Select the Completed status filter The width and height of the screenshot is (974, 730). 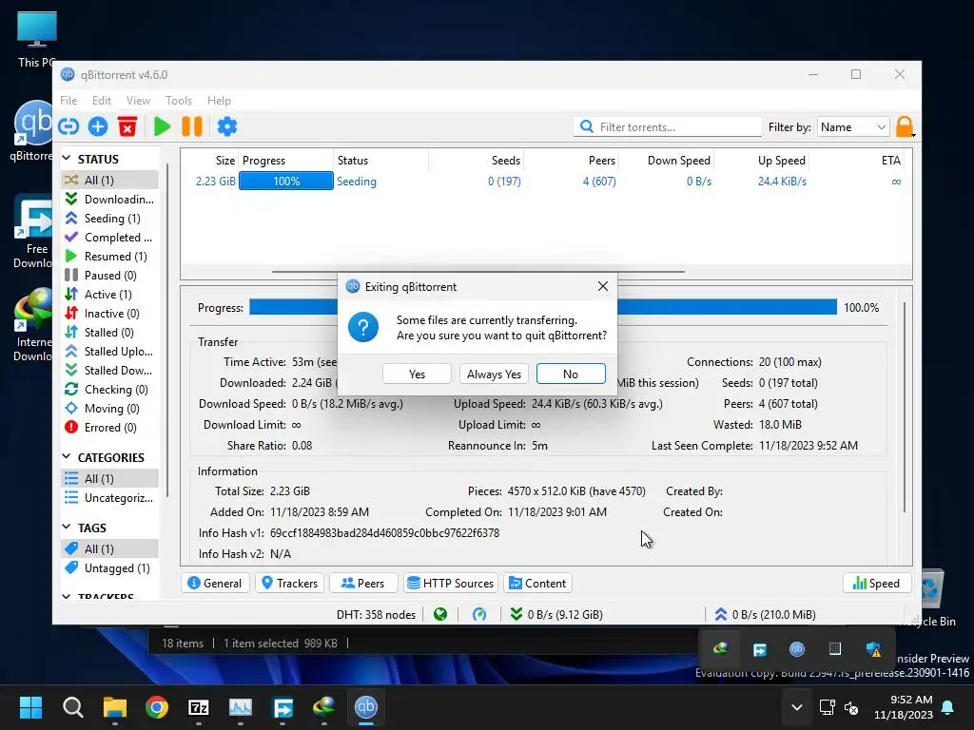tap(110, 237)
